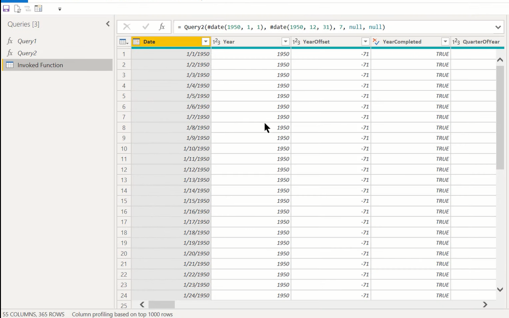Select the Invoked Function query
509x318 pixels.
click(x=57, y=65)
